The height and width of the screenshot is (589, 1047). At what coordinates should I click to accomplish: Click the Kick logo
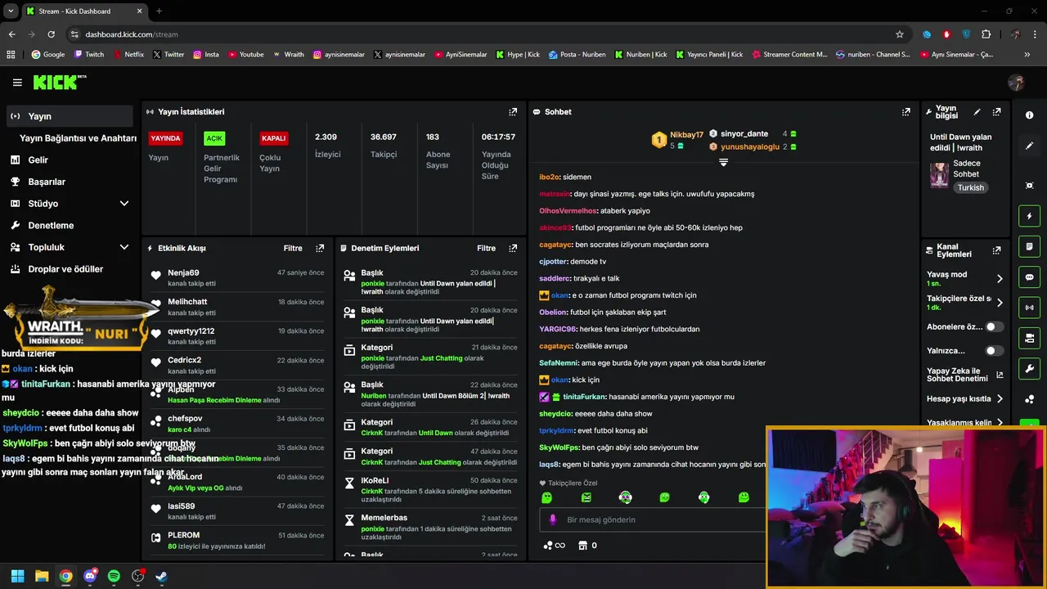(59, 83)
